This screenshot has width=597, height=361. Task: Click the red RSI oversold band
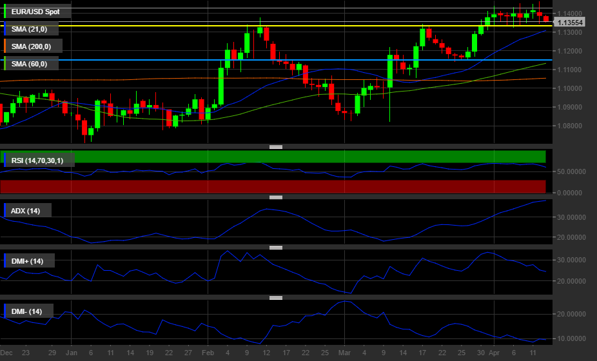(x=273, y=186)
